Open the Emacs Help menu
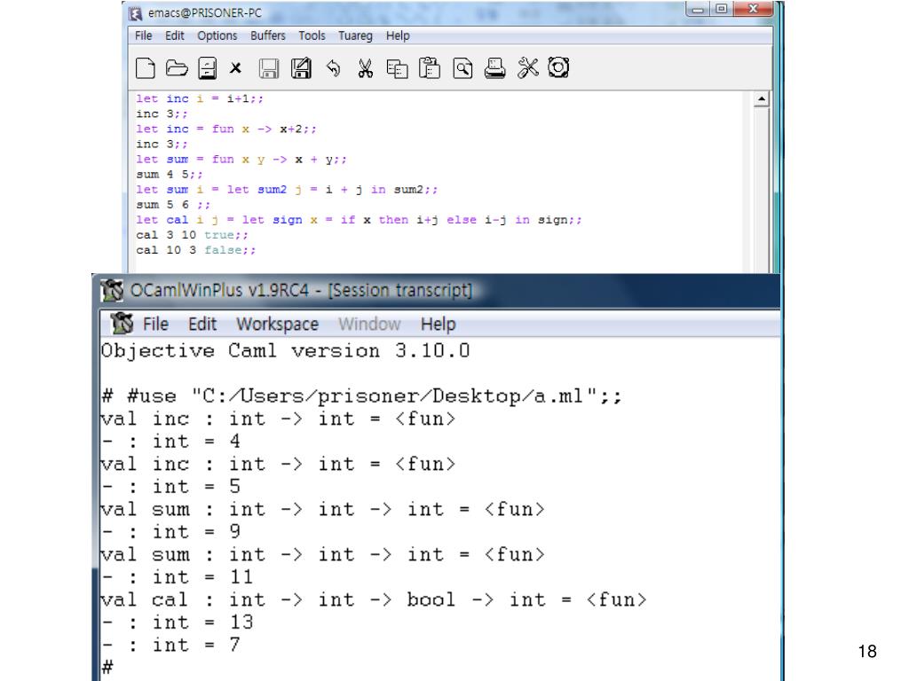The width and height of the screenshot is (909, 681). pyautogui.click(x=398, y=35)
